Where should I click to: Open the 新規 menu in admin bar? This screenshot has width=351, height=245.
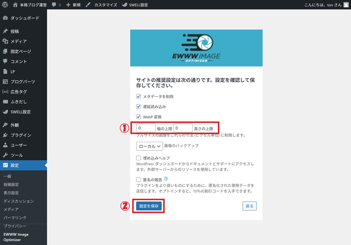pos(73,5)
